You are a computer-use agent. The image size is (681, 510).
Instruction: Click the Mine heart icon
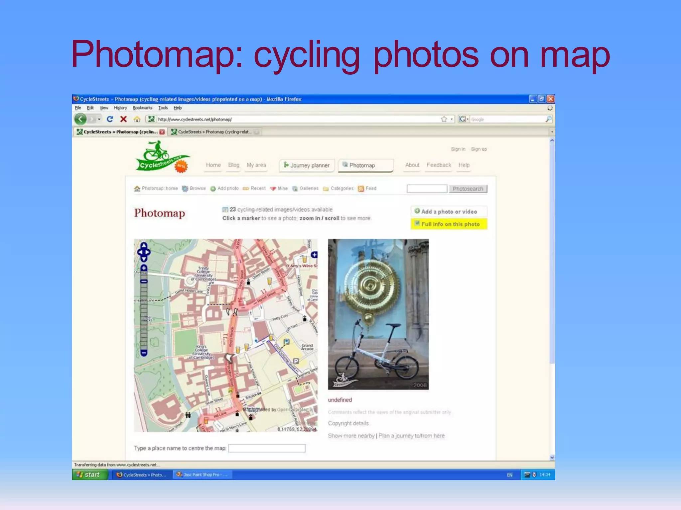click(273, 189)
